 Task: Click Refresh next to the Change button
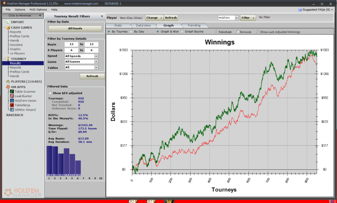coord(171,18)
